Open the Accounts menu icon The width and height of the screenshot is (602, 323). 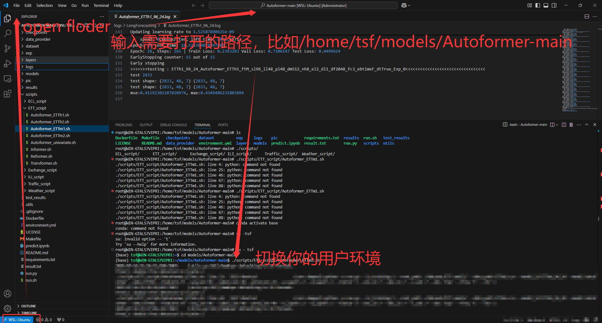(8, 294)
